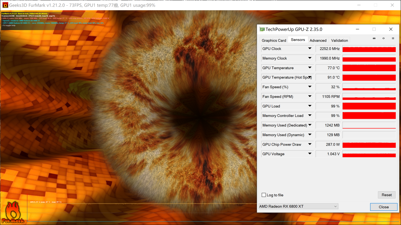Open the Fan Speed (RPM) dropdown
Screen dimensions: 401x225
point(310,96)
